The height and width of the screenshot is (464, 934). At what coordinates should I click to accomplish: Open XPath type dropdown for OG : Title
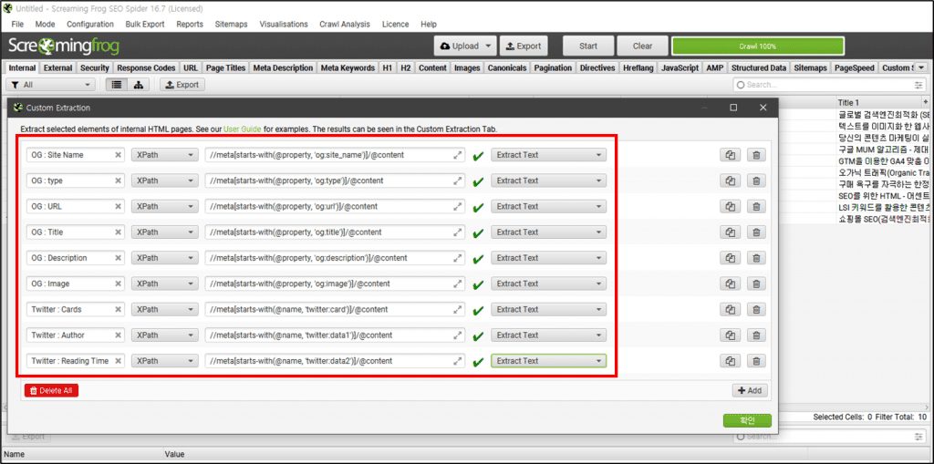pos(164,232)
